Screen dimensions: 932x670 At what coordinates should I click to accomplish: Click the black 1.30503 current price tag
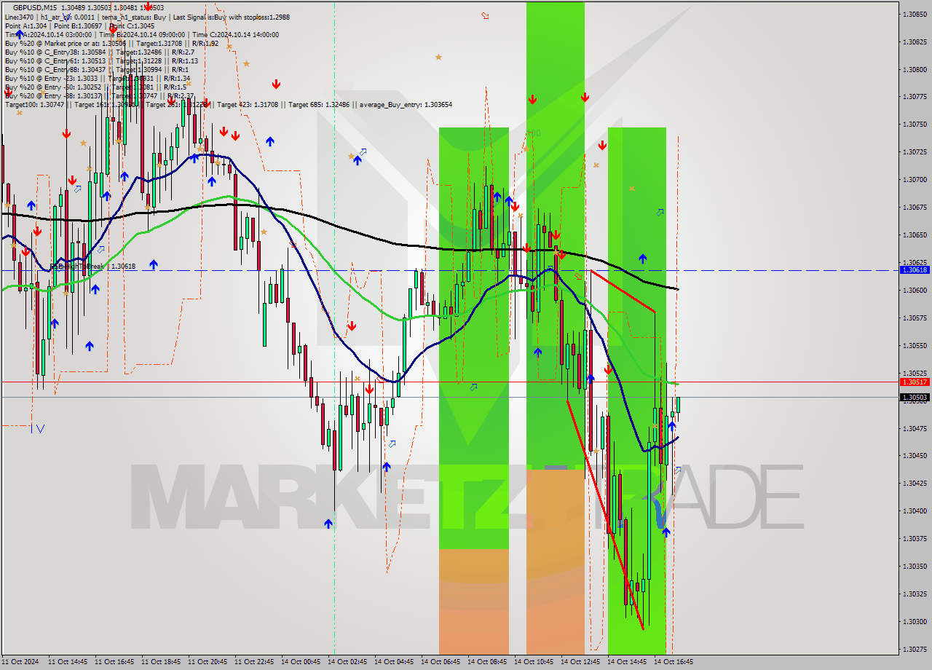(915, 398)
